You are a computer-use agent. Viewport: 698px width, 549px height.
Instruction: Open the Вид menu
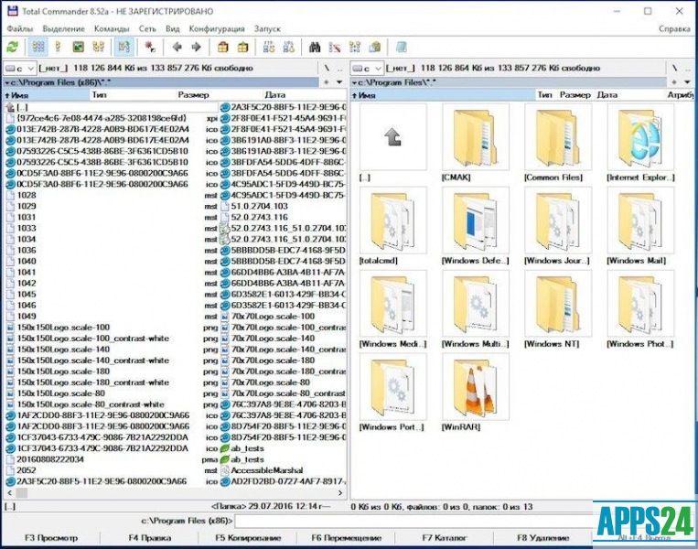click(x=172, y=29)
